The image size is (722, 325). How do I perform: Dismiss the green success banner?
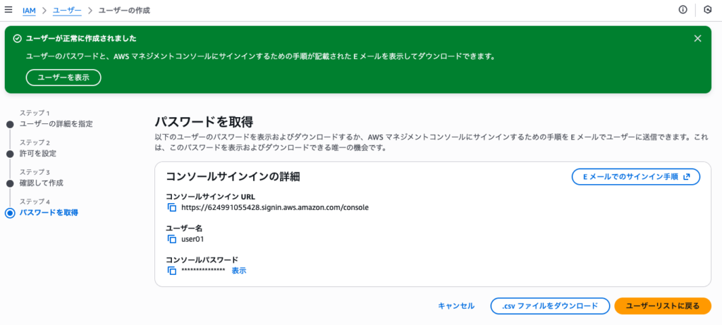(x=697, y=39)
